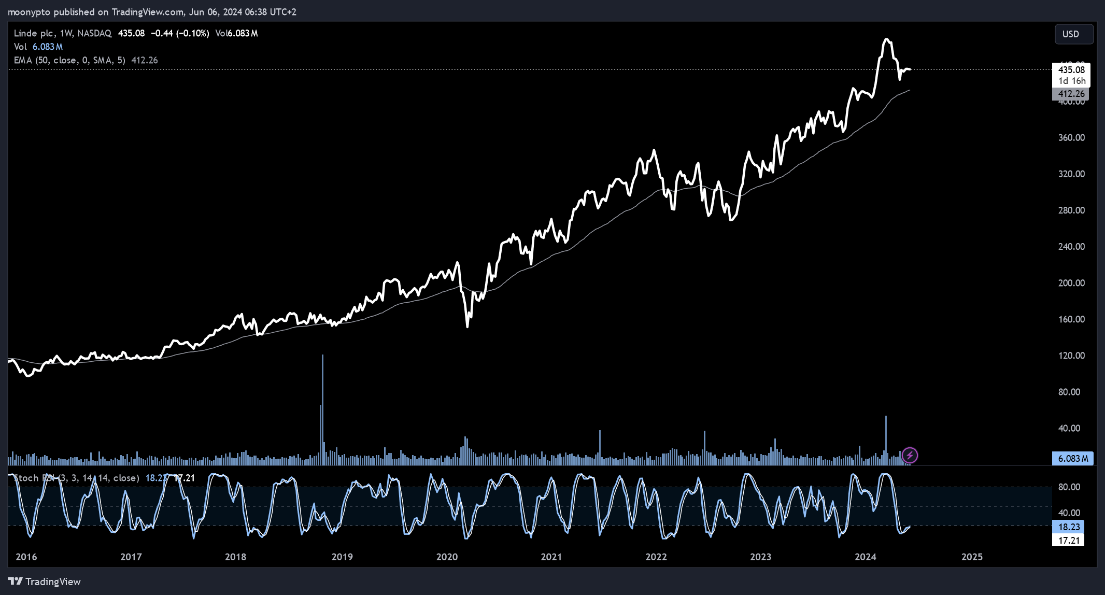This screenshot has height=595, width=1105.
Task: Click the 6.083 M volume label on axis
Action: pos(1072,459)
